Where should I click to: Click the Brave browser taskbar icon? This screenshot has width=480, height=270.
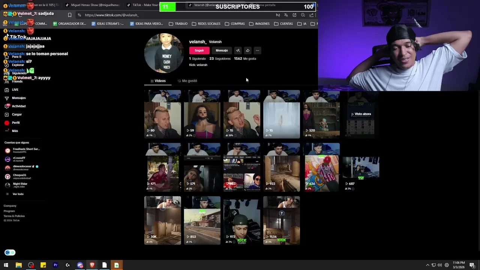pos(92,265)
